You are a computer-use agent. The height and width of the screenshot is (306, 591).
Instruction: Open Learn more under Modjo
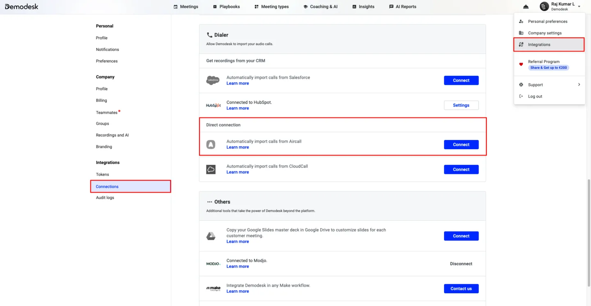[238, 267]
